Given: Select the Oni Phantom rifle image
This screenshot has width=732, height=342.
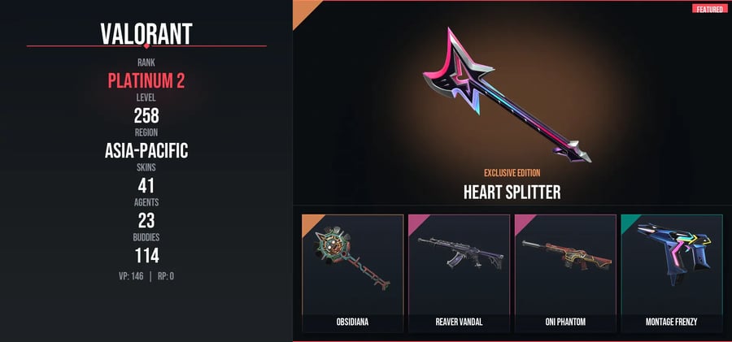Looking at the screenshot, I should (567, 256).
